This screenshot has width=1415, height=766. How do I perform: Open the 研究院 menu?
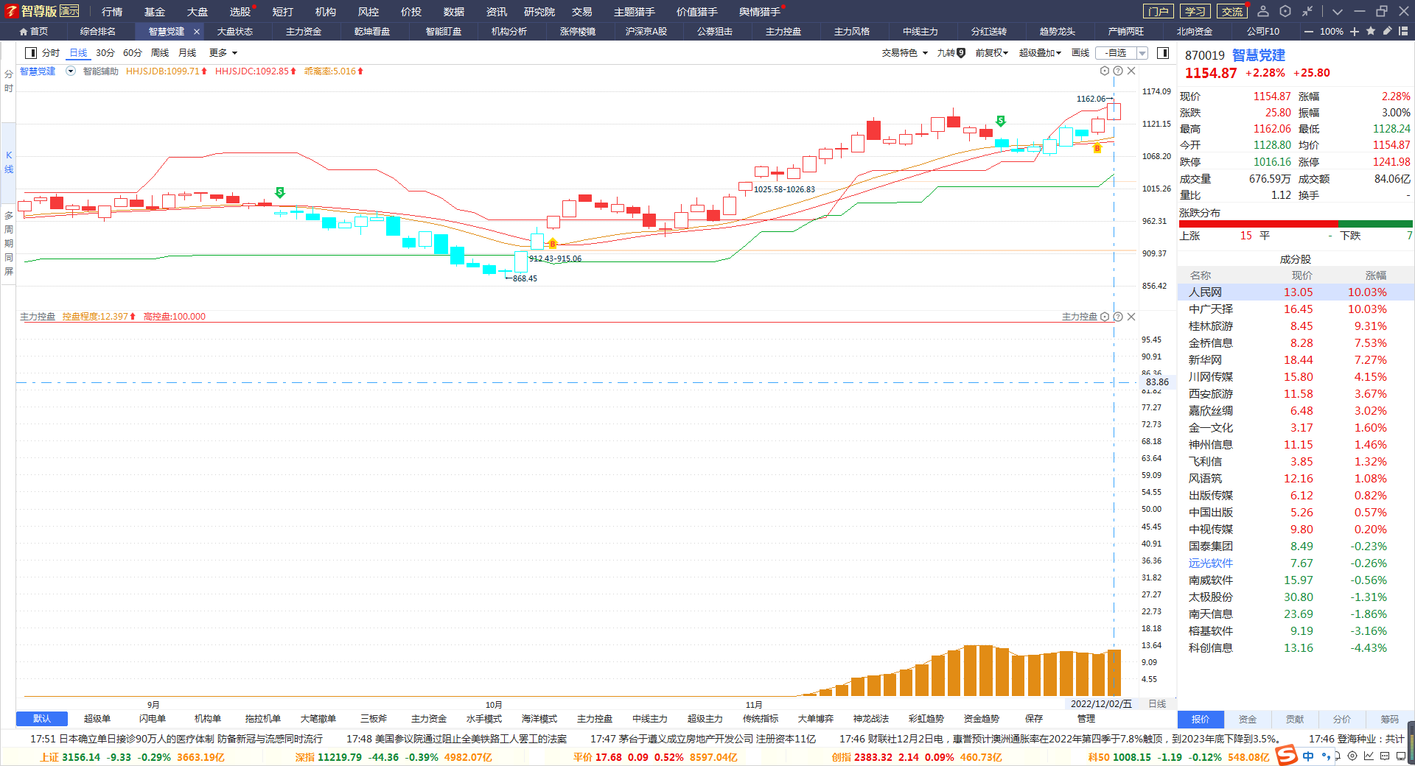pyautogui.click(x=539, y=12)
